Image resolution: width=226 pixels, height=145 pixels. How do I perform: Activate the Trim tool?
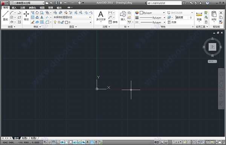pos(47,17)
